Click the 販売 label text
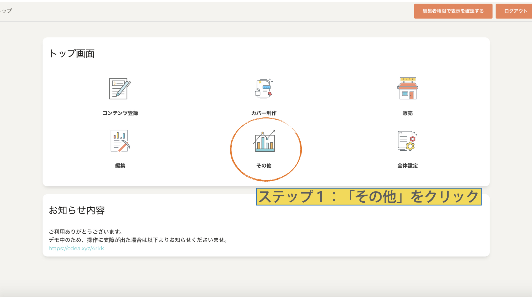Screen dimensions: 532x299 pos(407,113)
